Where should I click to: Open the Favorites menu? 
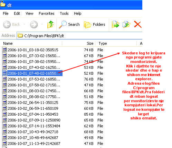tap(47, 13)
